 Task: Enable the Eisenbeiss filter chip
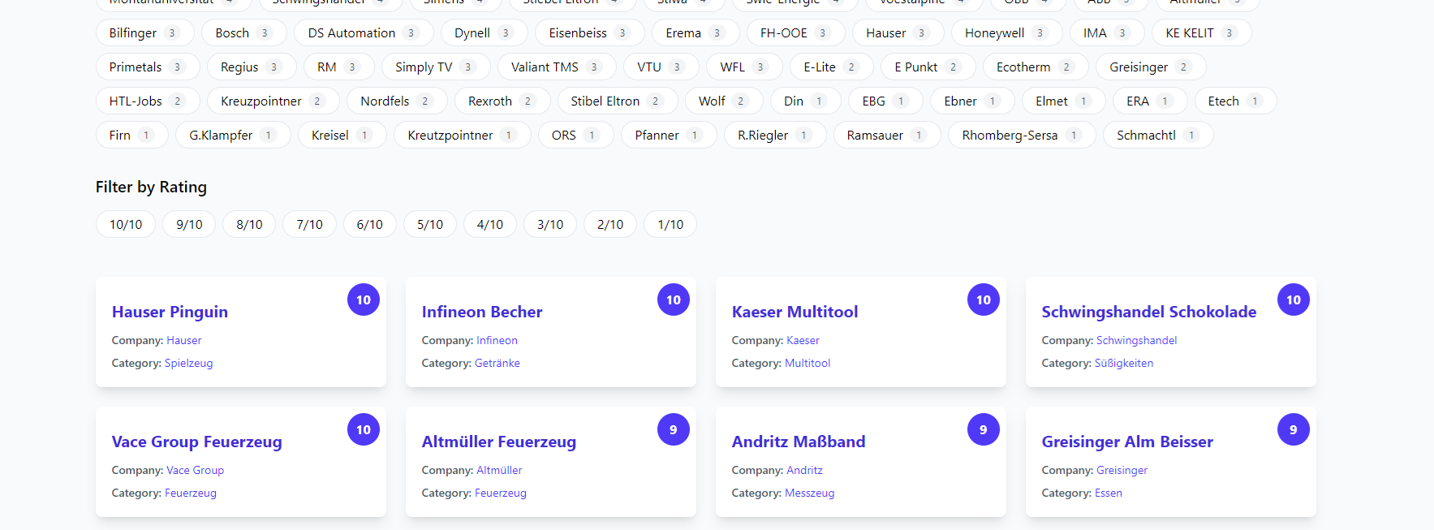[x=589, y=33]
